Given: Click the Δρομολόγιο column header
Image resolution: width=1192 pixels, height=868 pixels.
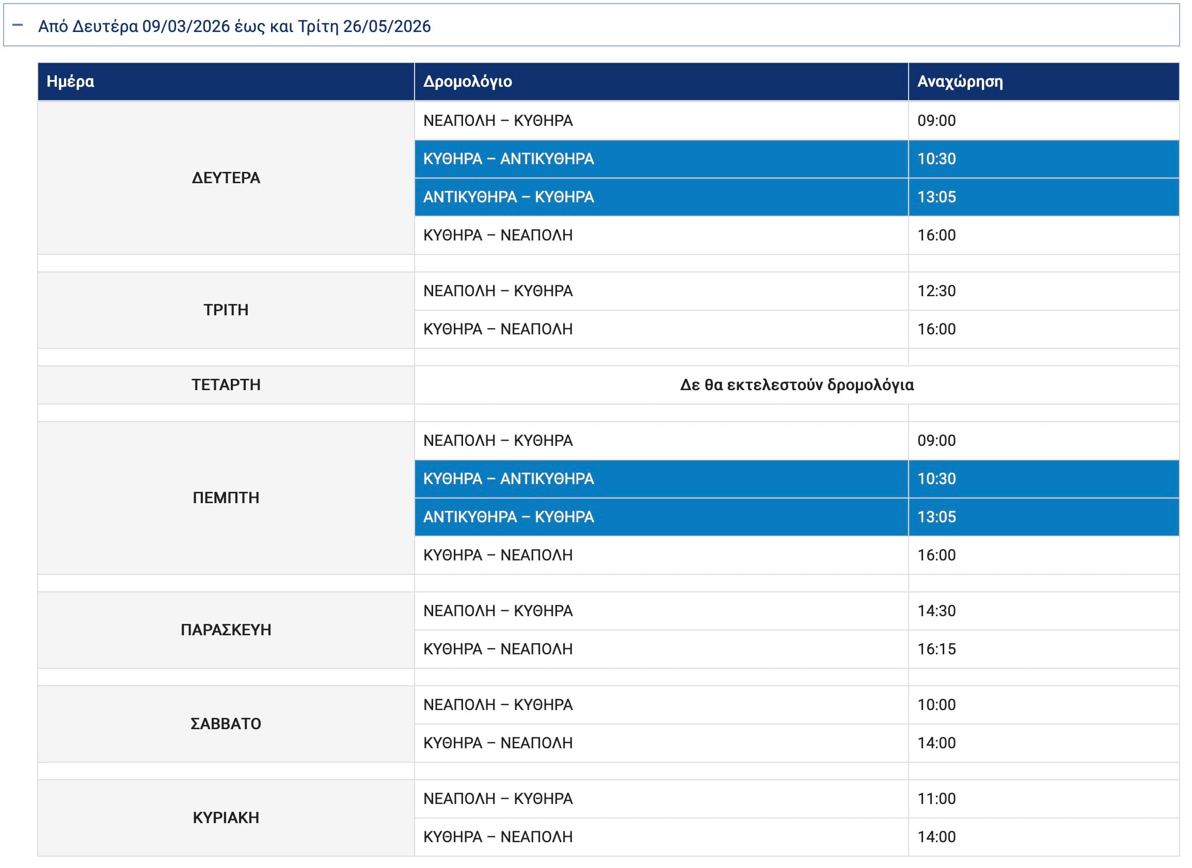Looking at the screenshot, I should (467, 82).
